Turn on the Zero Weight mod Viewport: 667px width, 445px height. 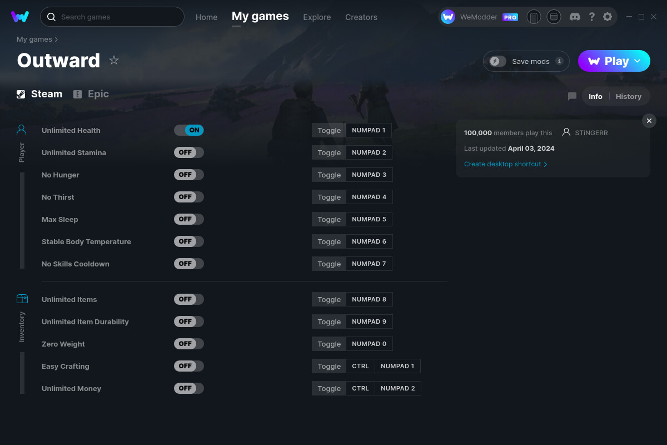point(188,343)
